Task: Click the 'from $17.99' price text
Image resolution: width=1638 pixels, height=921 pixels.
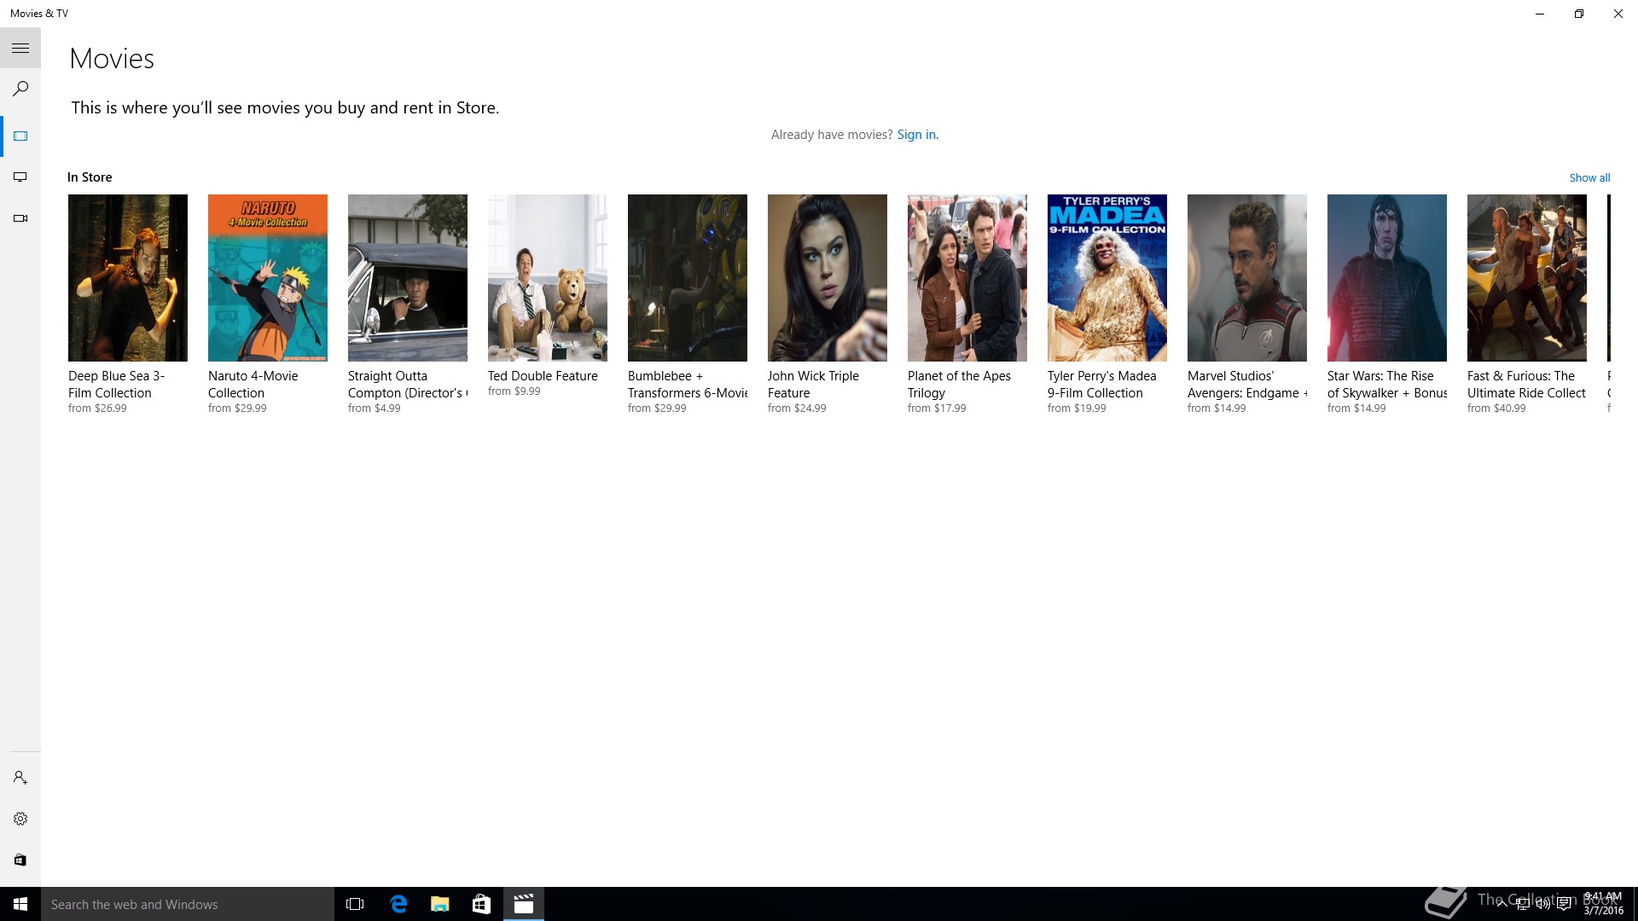Action: tap(937, 408)
